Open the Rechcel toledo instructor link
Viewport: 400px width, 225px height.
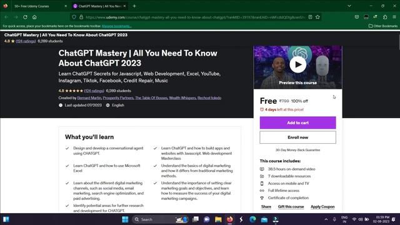(209, 98)
